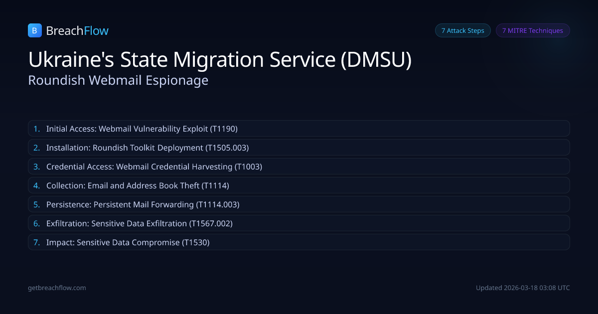Click the Updated 2026-03-18 timestamp

pyautogui.click(x=523, y=288)
